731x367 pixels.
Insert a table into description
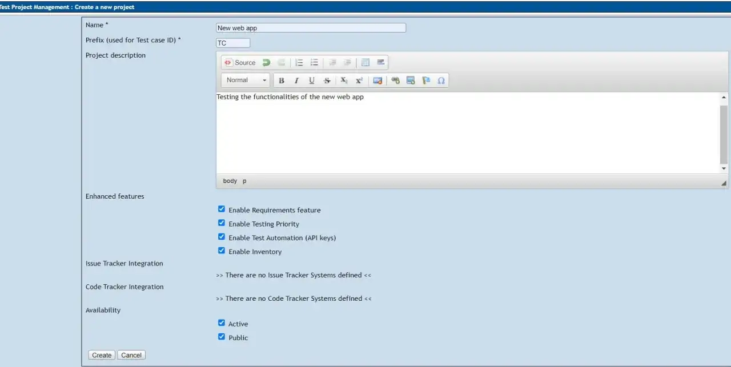[x=365, y=63]
